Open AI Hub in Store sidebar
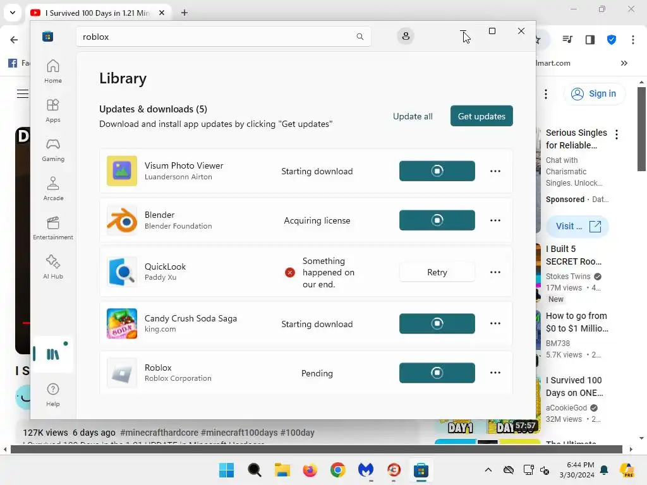This screenshot has width=647, height=485. tap(53, 267)
